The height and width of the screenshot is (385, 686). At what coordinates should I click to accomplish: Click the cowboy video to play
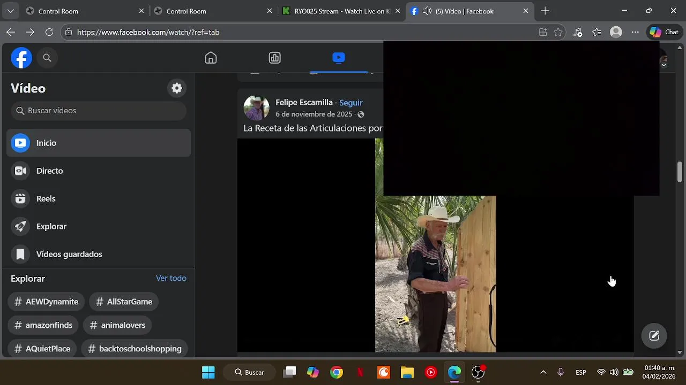435,274
